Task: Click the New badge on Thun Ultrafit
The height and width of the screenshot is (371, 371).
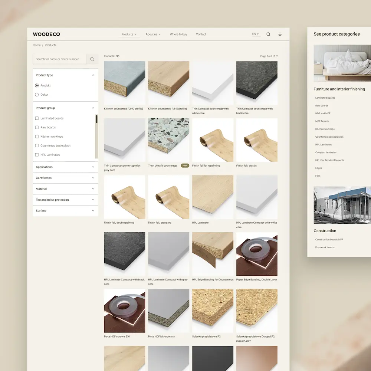Action: [x=185, y=166]
